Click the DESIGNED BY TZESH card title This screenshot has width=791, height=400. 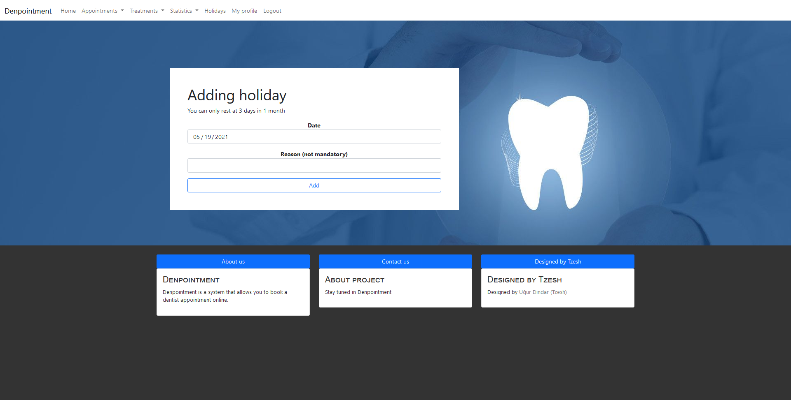click(x=524, y=280)
